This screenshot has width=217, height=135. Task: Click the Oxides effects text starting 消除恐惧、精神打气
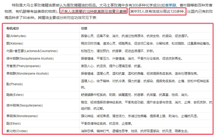135,131
